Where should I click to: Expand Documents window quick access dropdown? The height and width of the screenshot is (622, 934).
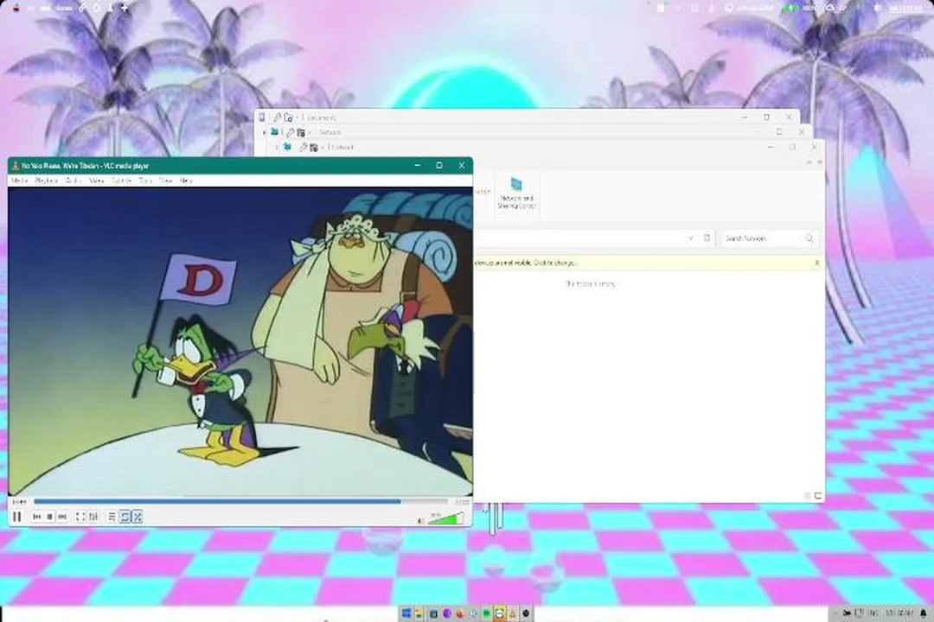(297, 117)
